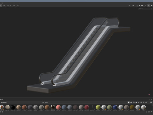Click the escalator model in the viewport

[x=79, y=55]
